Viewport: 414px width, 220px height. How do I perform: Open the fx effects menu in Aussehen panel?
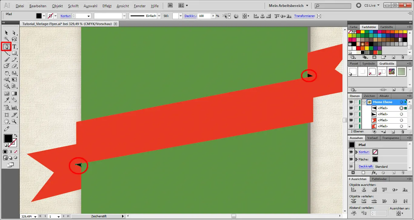pyautogui.click(x=374, y=173)
